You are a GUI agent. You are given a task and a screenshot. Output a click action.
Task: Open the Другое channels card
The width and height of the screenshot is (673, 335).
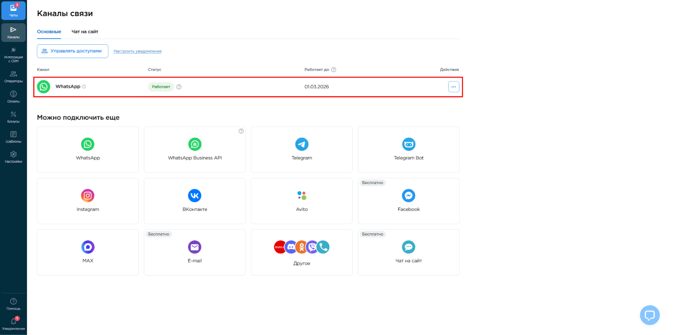coord(302,252)
